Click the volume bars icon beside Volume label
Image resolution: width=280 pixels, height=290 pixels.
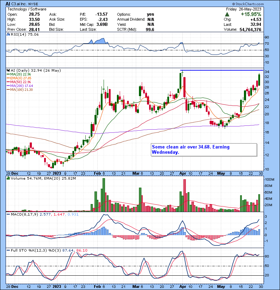8,178
